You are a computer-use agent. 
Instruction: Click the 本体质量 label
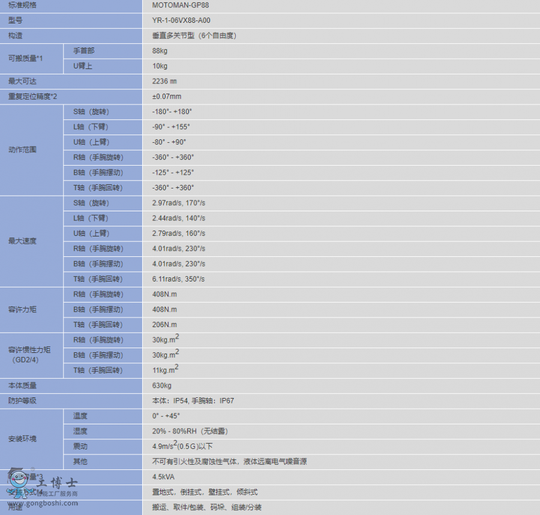click(22, 385)
